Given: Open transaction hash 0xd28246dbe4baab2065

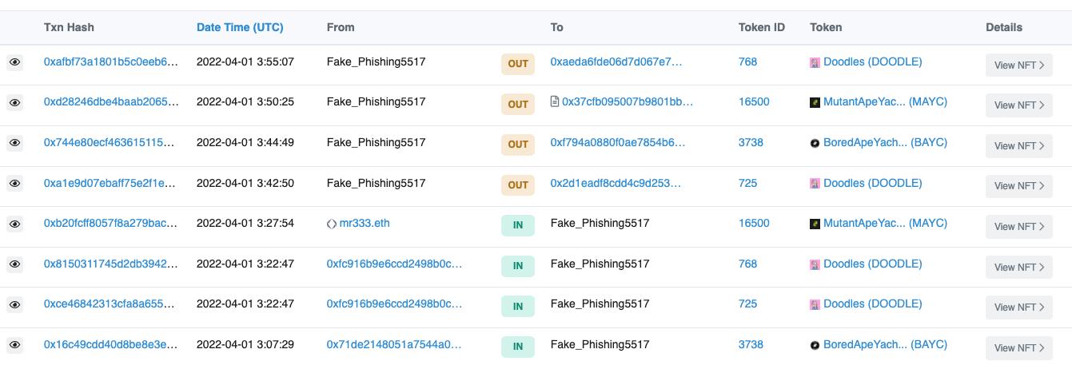Looking at the screenshot, I should coord(111,102).
